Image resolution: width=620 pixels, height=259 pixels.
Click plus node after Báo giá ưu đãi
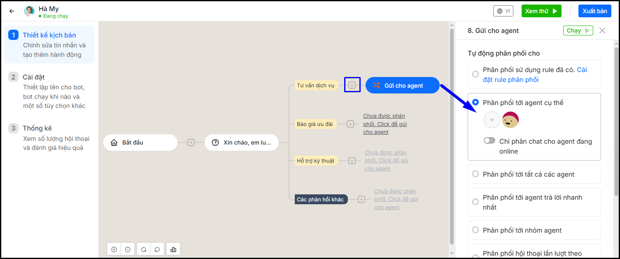tap(350, 124)
